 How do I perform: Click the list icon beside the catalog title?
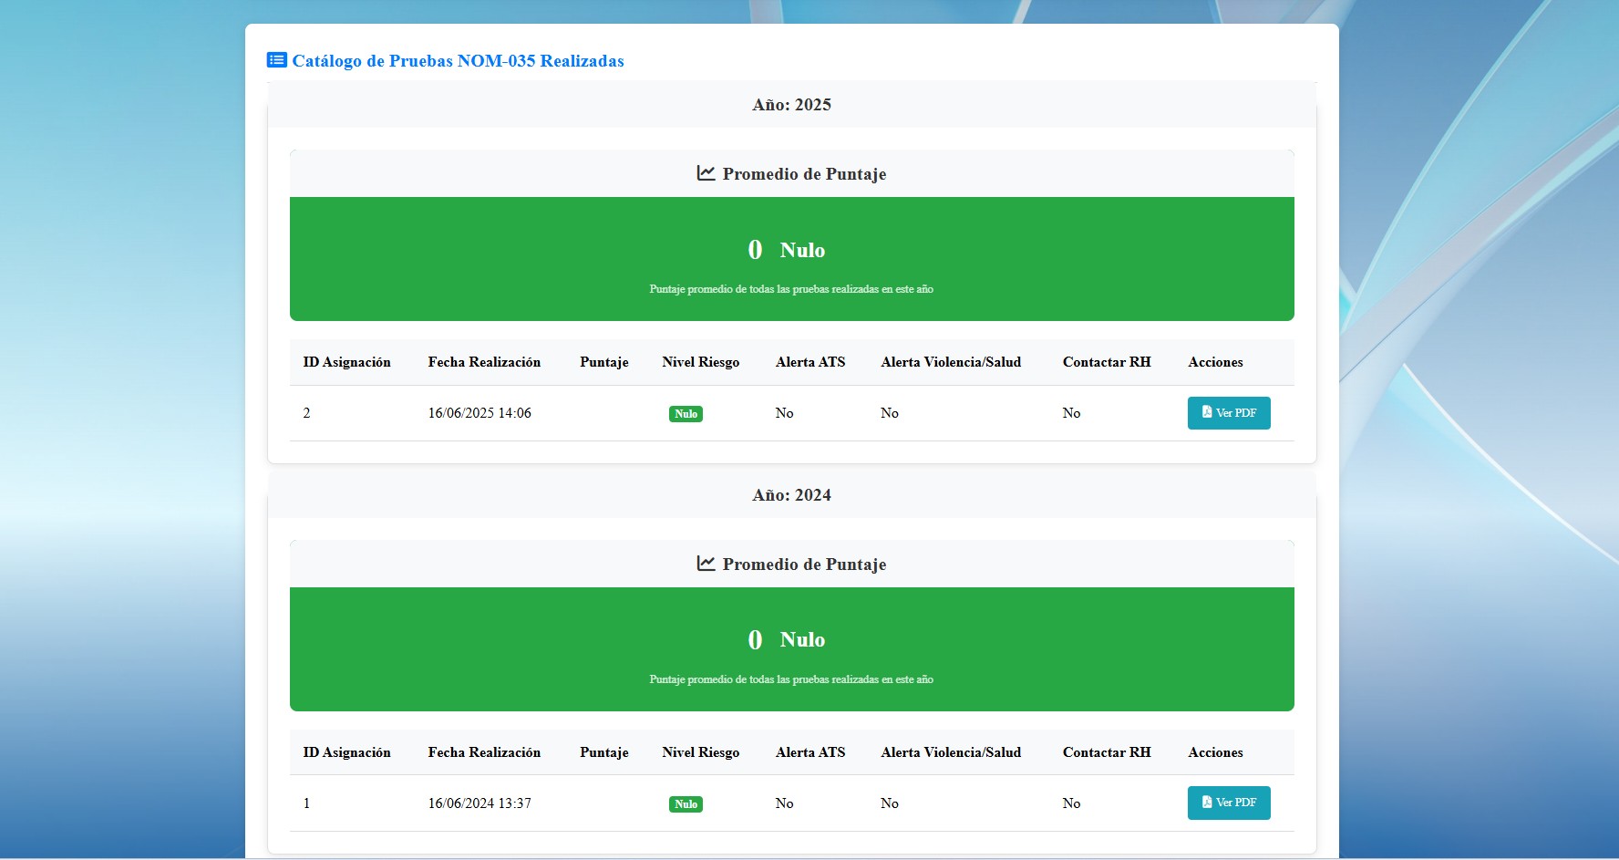pyautogui.click(x=276, y=60)
